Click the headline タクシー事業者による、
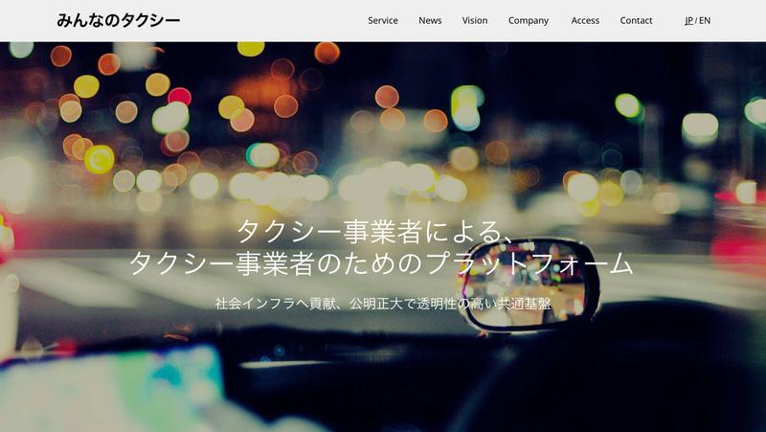The height and width of the screenshot is (432, 766). [376, 232]
